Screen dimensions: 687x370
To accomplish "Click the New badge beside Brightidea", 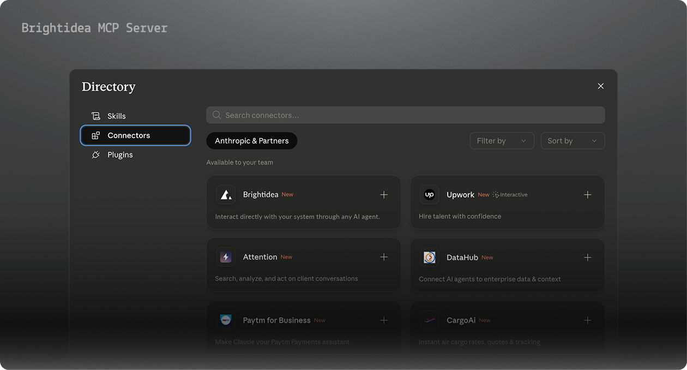I will click(287, 195).
